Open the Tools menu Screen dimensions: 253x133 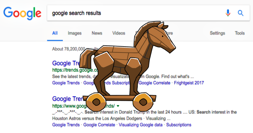point(240,33)
